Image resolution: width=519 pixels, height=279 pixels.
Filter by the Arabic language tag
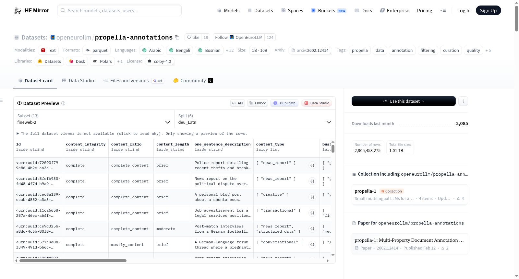coord(151,50)
